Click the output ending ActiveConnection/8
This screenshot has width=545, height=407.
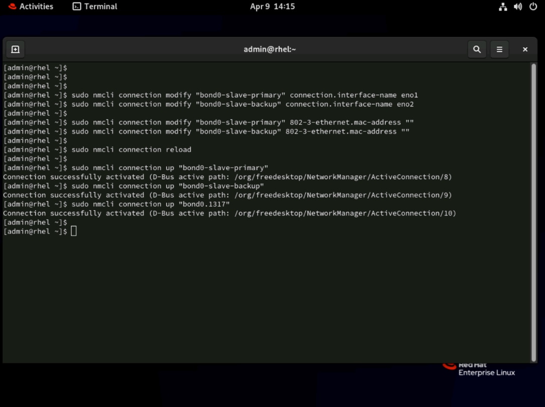(228, 177)
